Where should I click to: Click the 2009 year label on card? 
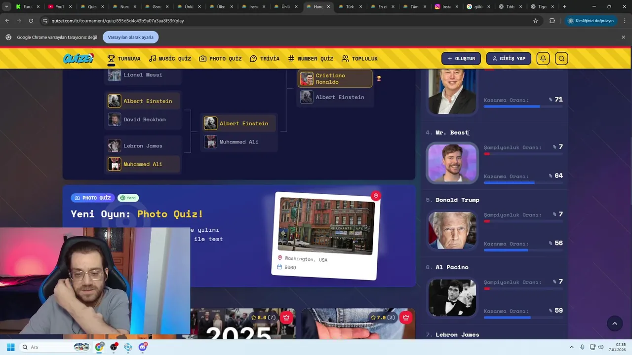[x=290, y=267]
